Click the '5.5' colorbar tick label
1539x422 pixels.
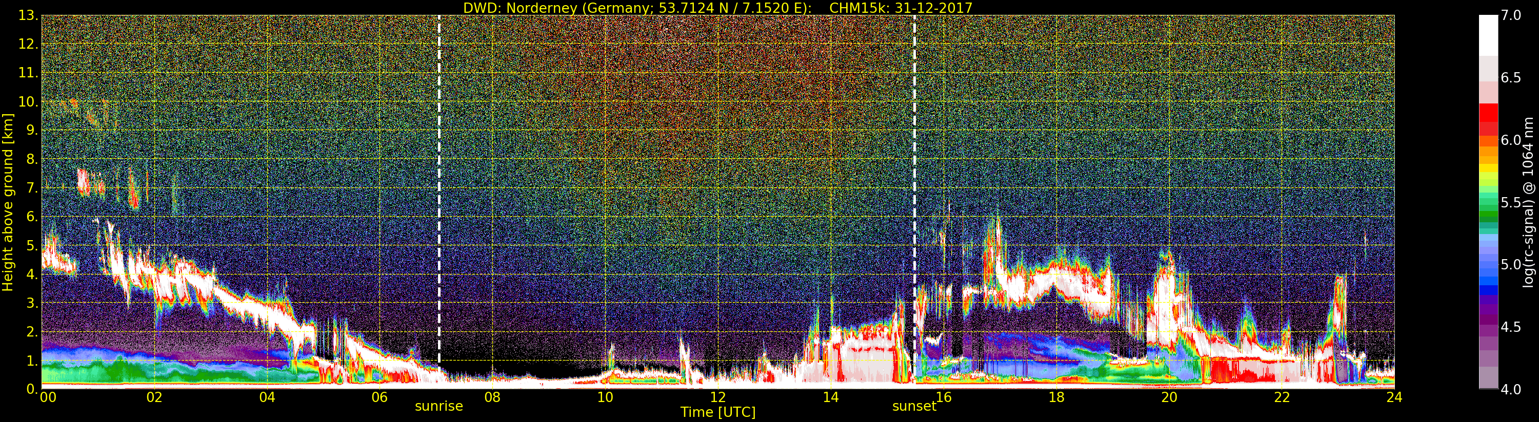[1510, 202]
